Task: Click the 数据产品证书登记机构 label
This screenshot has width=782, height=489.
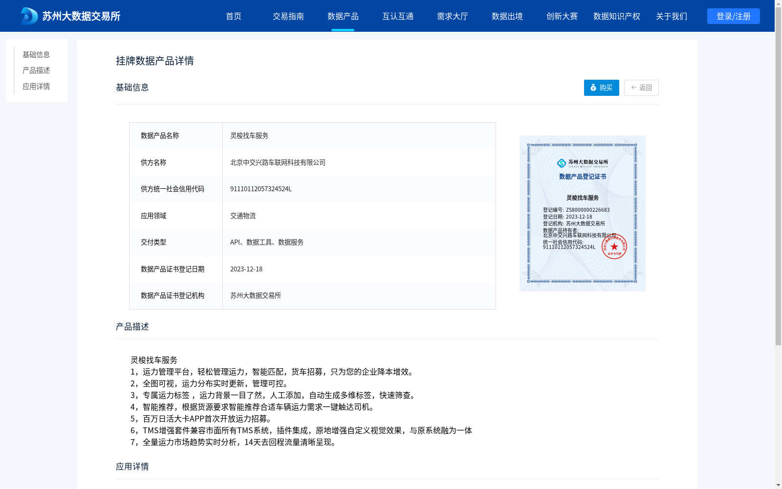Action: [173, 295]
